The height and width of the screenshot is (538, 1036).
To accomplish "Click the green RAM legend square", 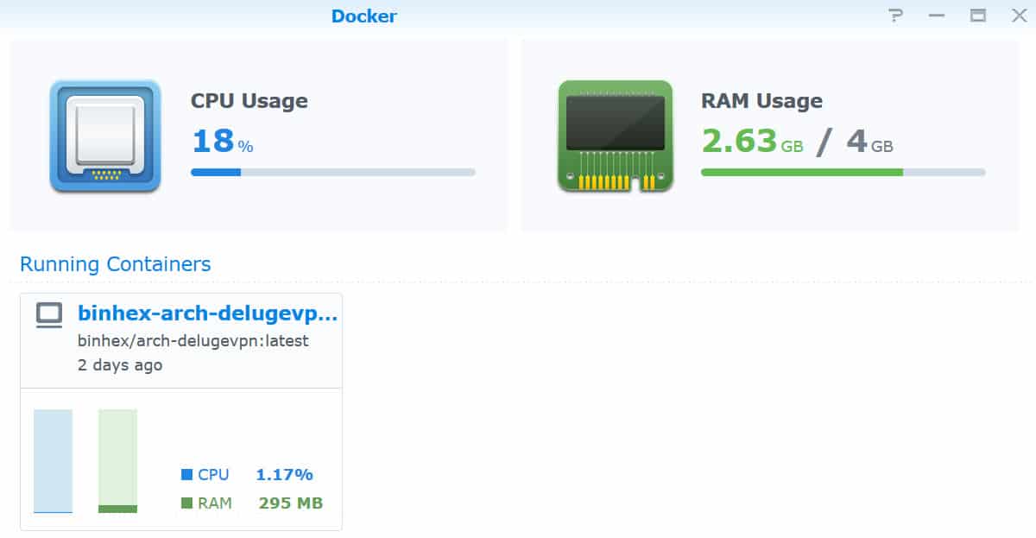I will 186,503.
